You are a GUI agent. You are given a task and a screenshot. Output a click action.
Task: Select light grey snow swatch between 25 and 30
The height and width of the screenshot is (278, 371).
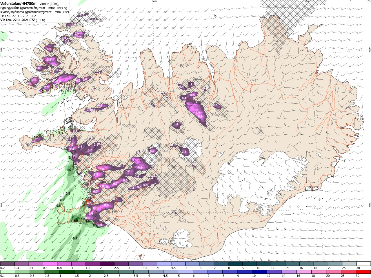349,264
